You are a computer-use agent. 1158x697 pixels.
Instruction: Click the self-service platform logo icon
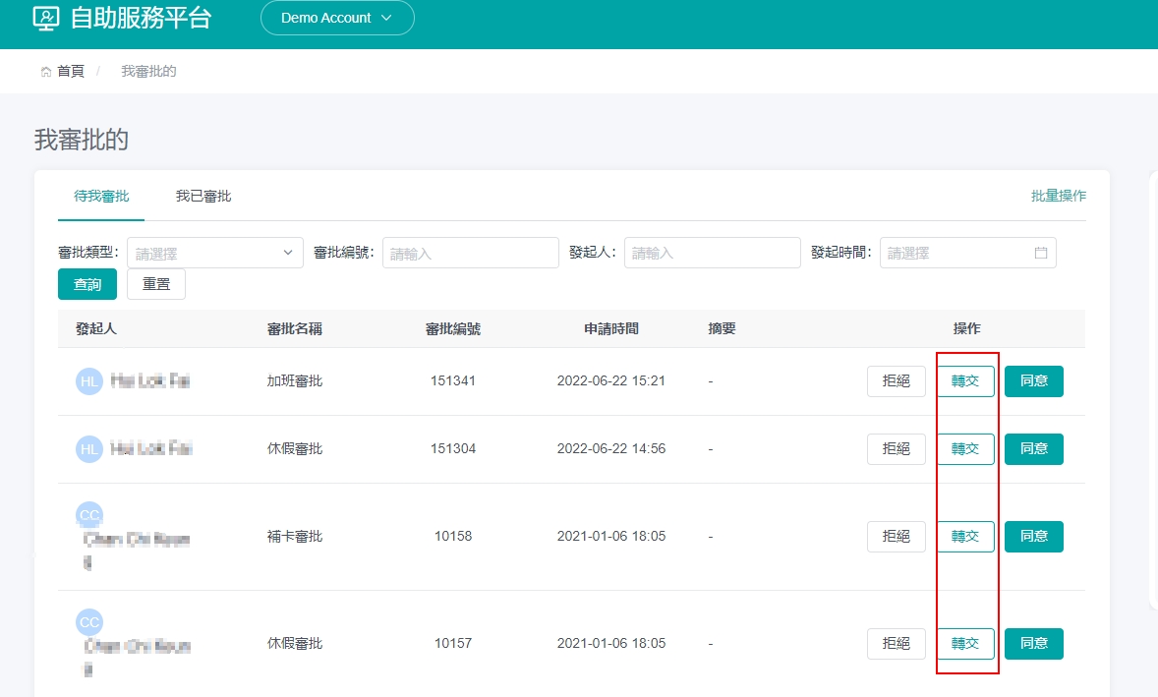pos(46,18)
